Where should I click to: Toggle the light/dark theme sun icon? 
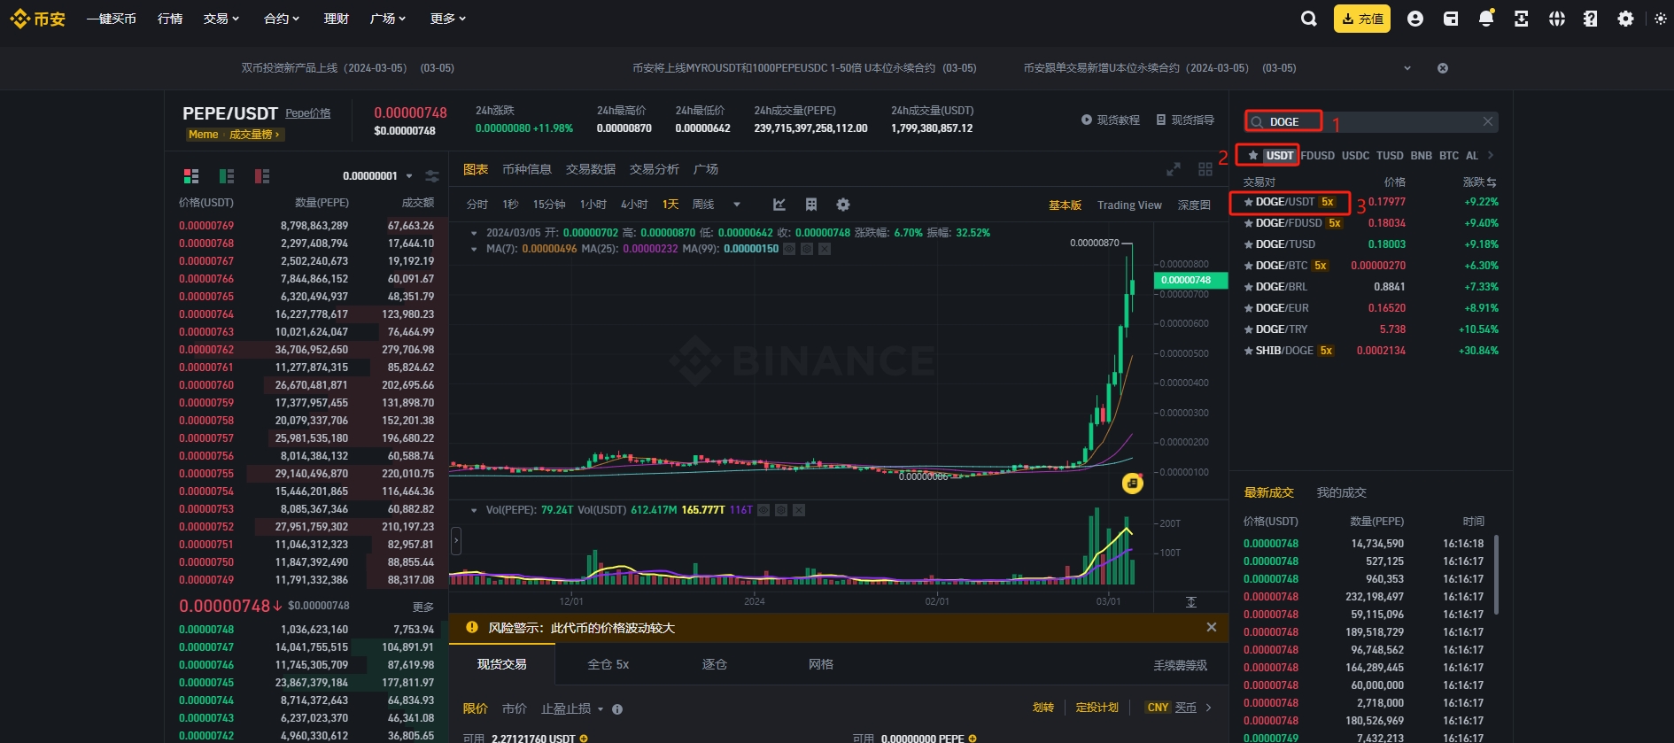click(1661, 19)
